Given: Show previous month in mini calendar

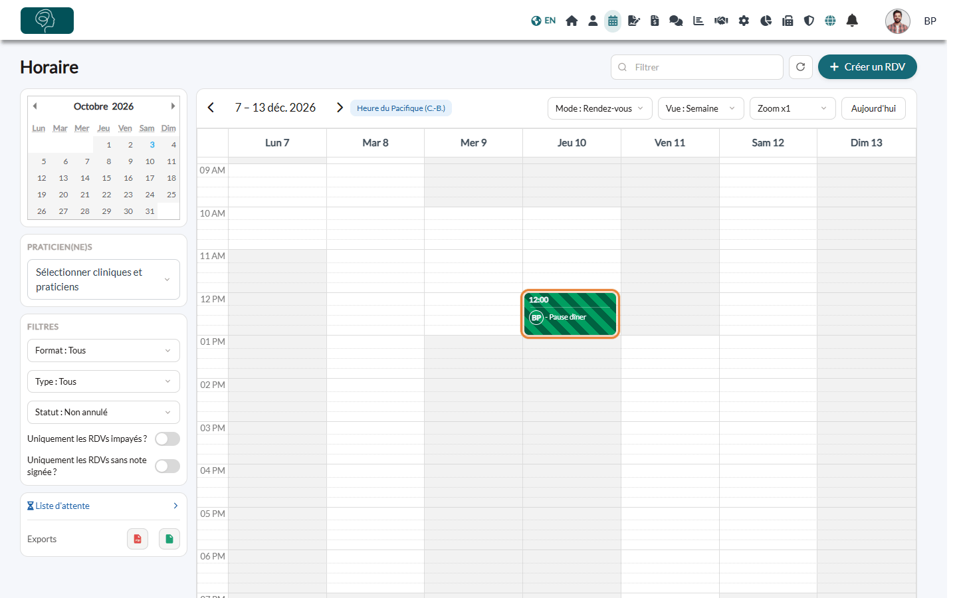Looking at the screenshot, I should click(x=35, y=106).
